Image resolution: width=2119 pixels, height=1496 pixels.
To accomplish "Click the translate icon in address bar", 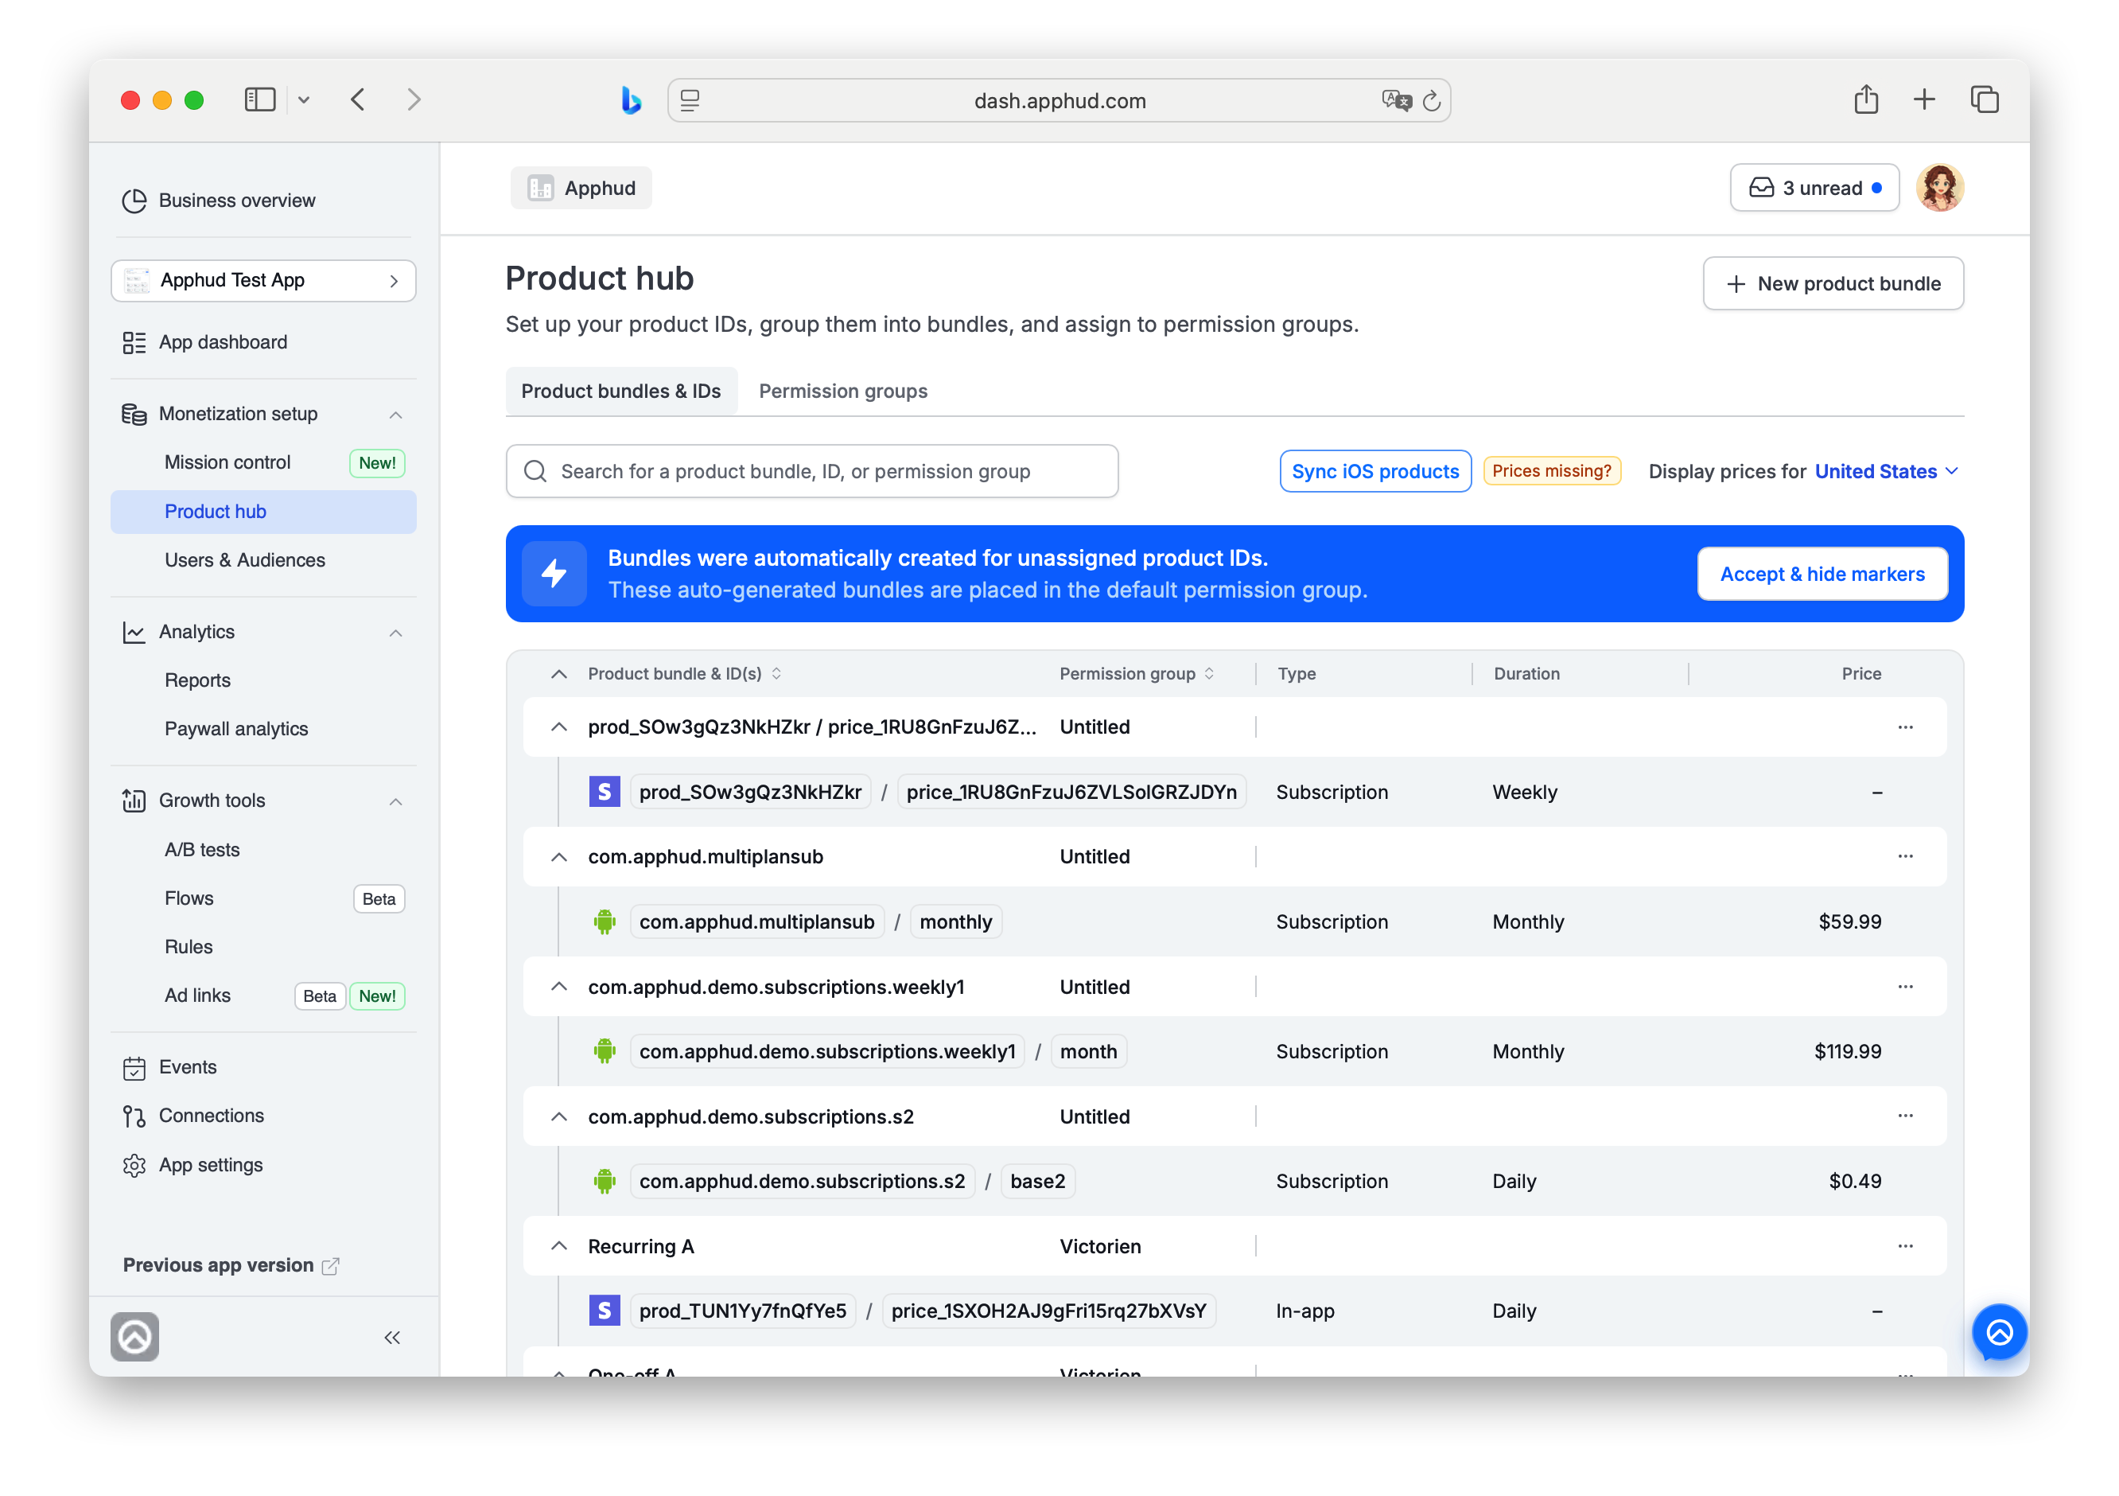I will pos(1397,100).
